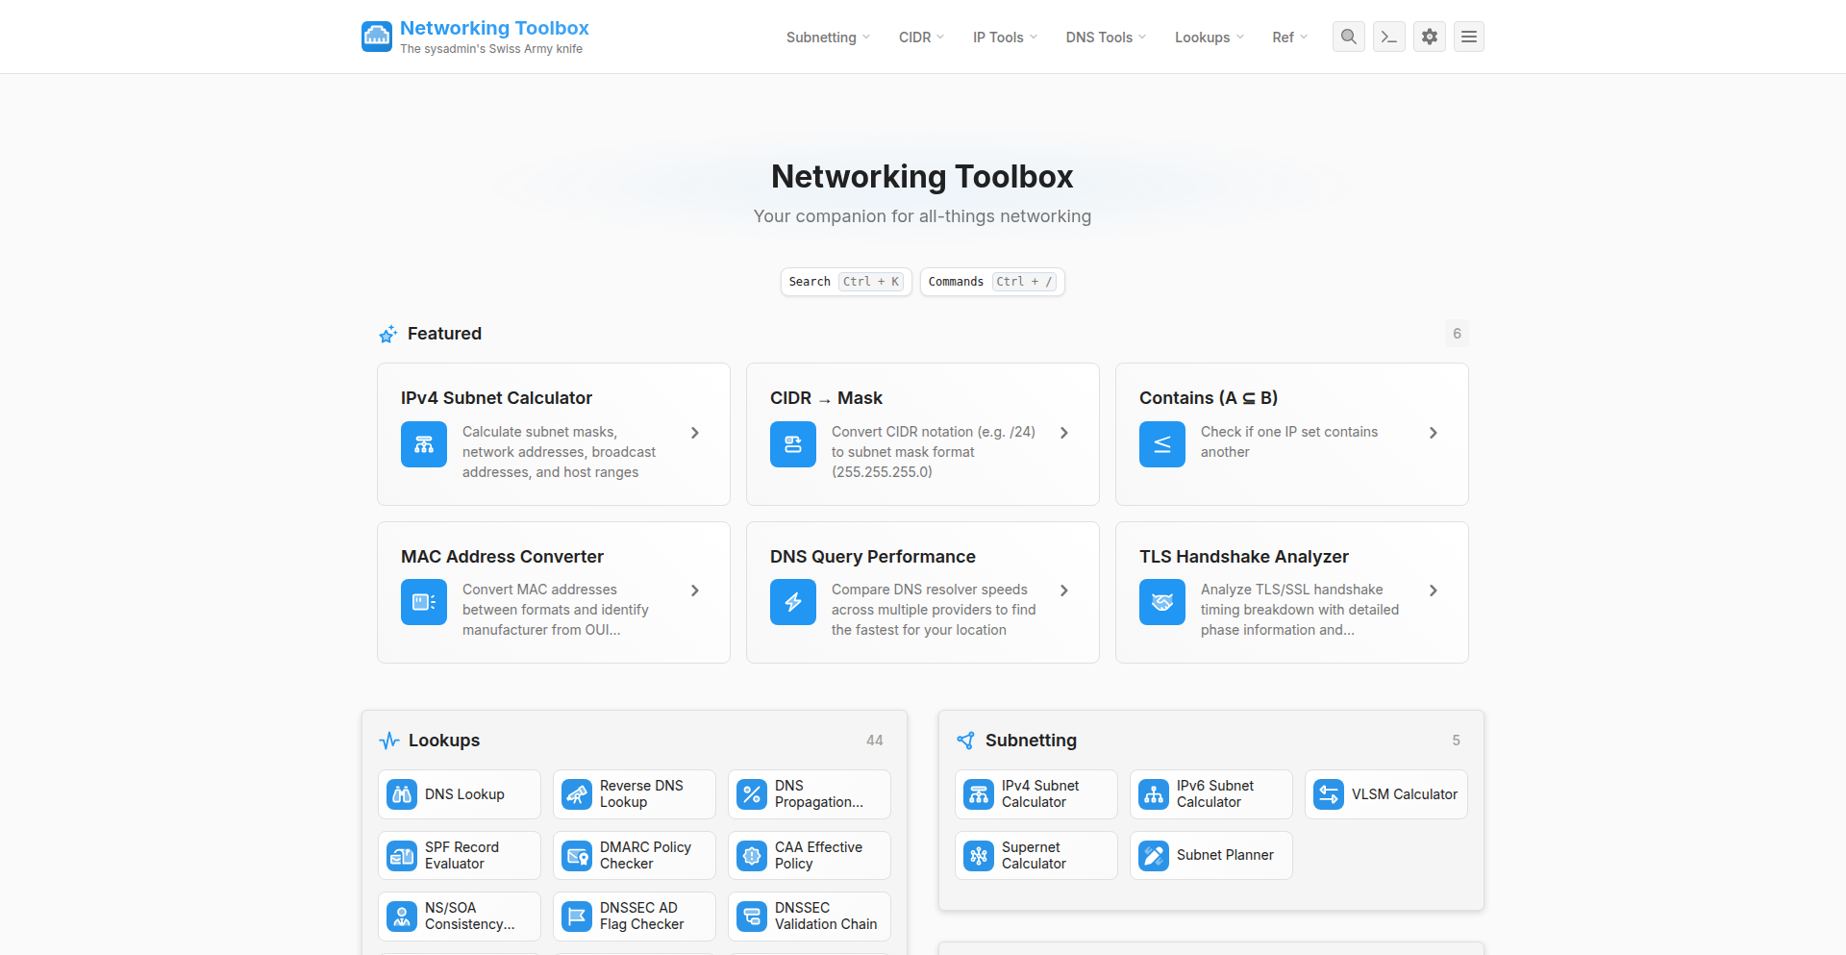Click the chevron on DNS Query Performance card

click(1064, 591)
